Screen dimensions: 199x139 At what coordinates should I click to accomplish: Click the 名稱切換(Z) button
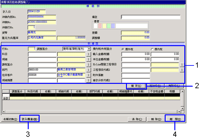10,119
